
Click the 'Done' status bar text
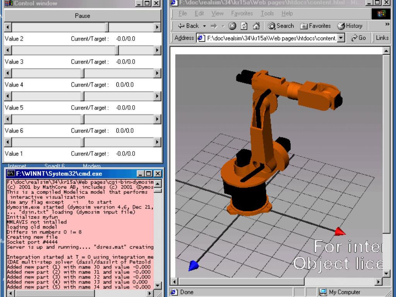point(187,292)
